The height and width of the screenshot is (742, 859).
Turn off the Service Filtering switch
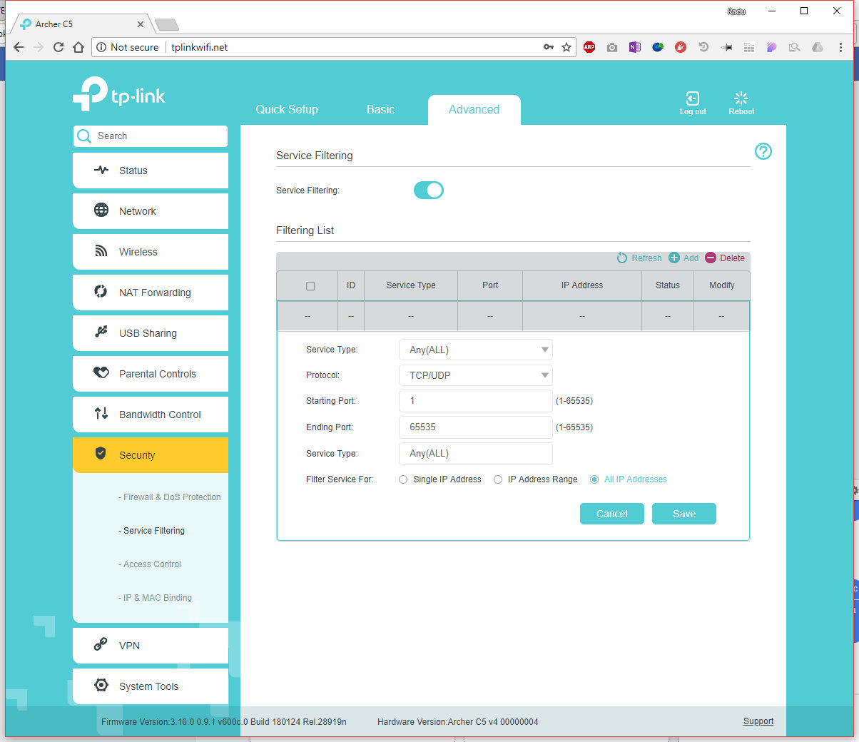pyautogui.click(x=429, y=190)
